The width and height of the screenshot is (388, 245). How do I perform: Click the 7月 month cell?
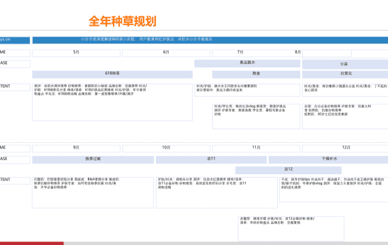coord(256,53)
